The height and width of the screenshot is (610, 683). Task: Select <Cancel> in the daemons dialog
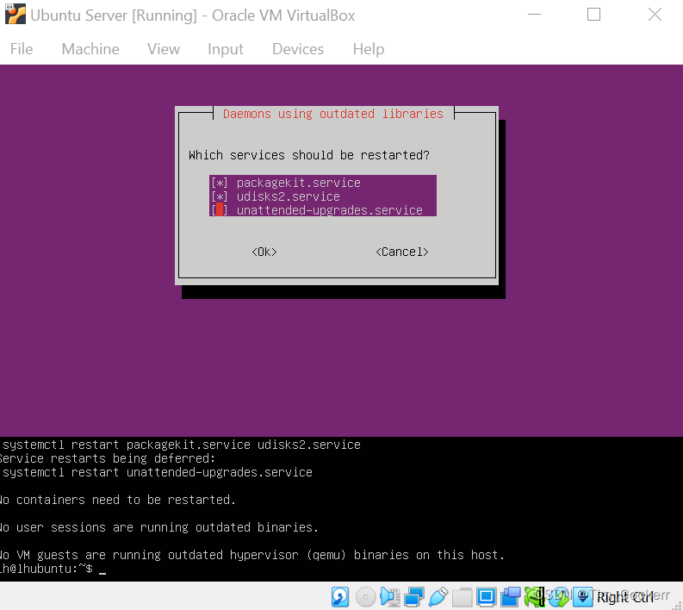point(402,252)
